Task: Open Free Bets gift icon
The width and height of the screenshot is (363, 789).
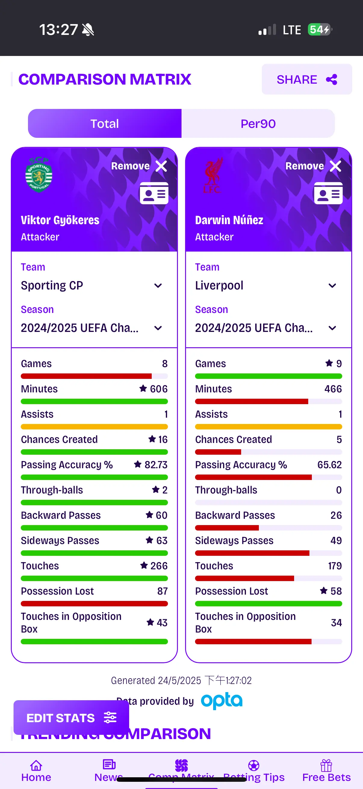Action: (x=326, y=766)
